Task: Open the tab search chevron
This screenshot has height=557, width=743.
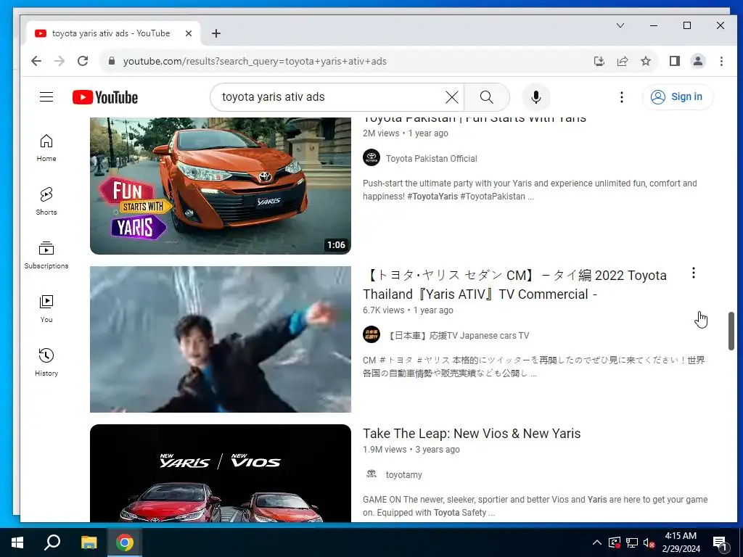Action: (x=620, y=25)
